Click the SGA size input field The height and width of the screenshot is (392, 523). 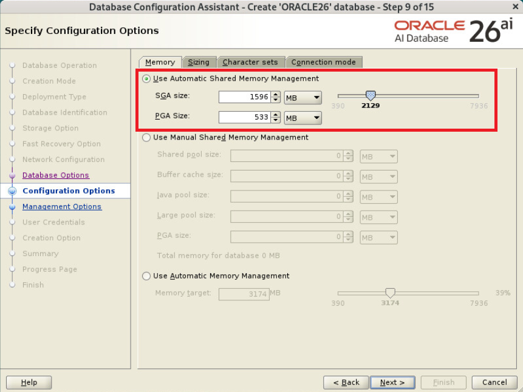244,97
